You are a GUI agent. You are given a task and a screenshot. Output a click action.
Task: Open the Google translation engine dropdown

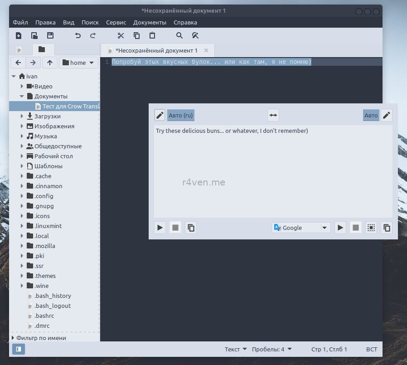[x=301, y=228]
